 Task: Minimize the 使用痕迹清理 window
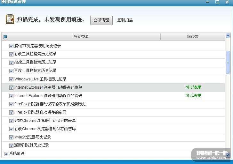point(207,2)
